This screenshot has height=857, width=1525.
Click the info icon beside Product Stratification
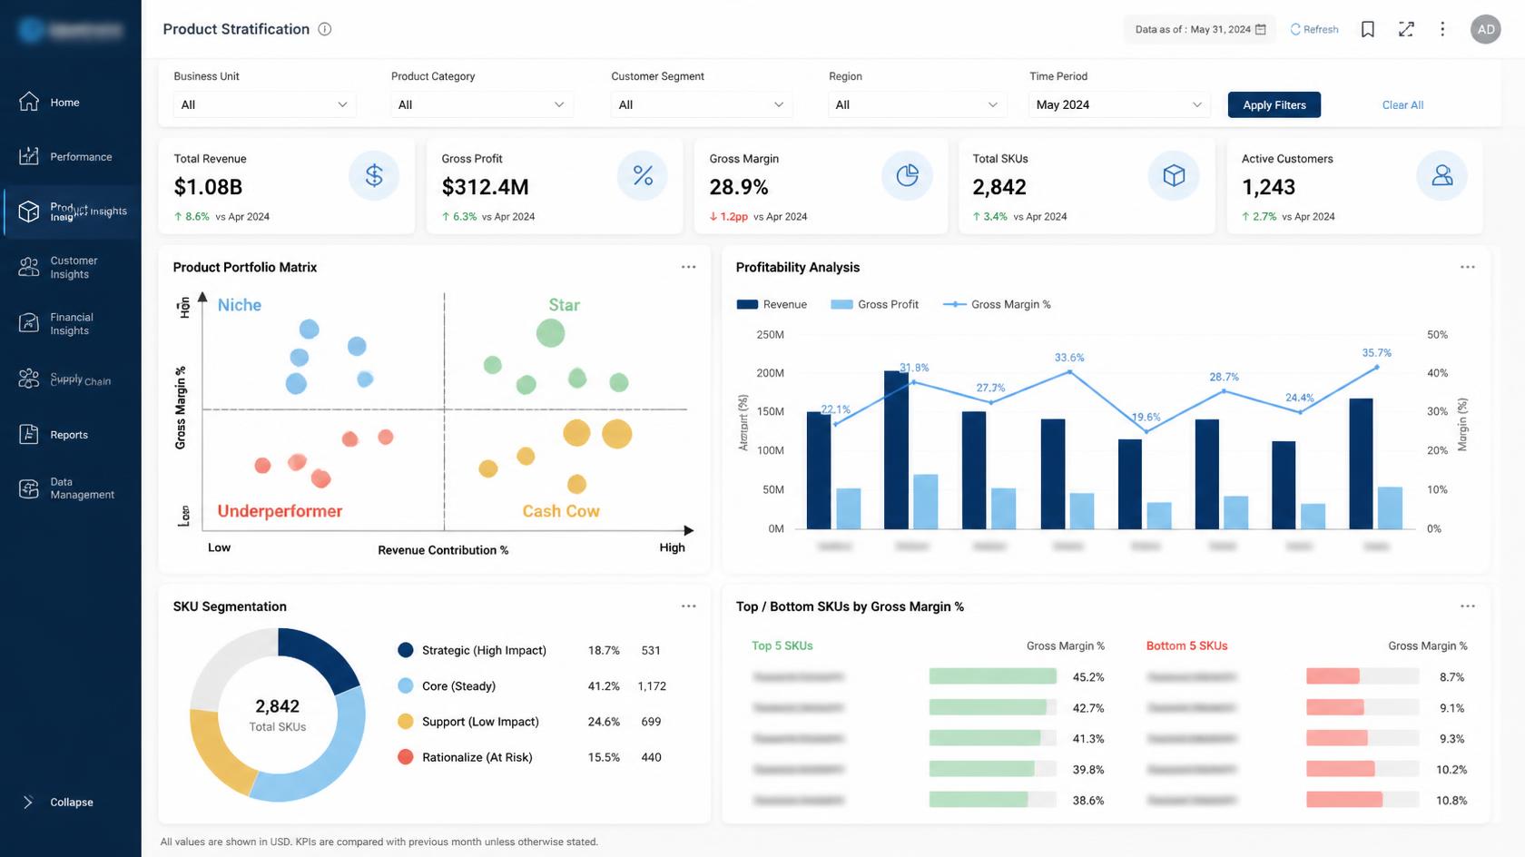pos(324,29)
